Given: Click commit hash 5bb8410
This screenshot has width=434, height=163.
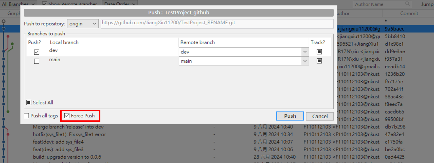Looking at the screenshot, I should coord(395,36).
